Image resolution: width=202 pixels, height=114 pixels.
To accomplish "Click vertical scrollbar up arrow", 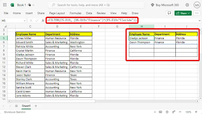I will (201, 30).
